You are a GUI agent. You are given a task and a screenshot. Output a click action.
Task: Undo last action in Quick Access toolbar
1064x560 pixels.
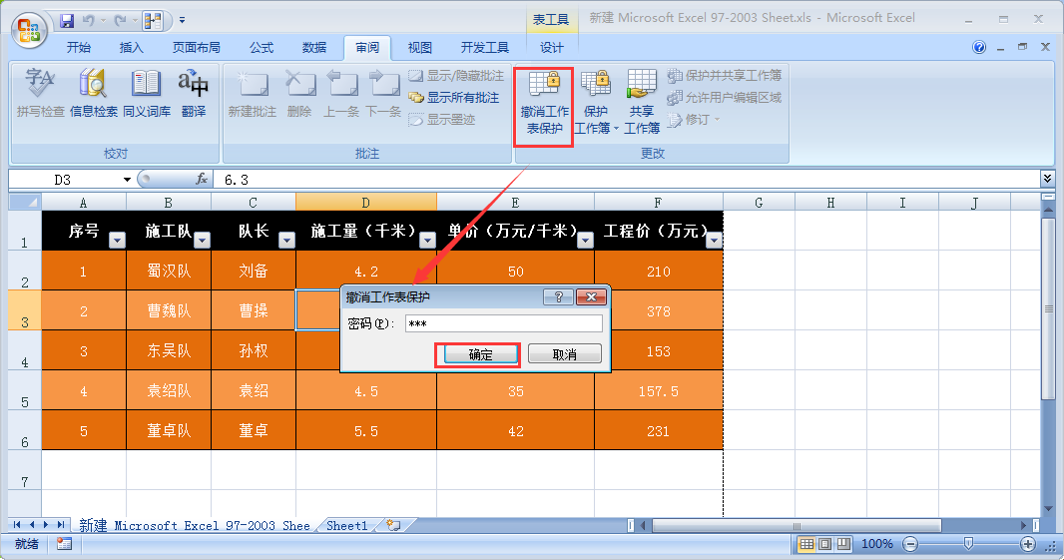88,20
